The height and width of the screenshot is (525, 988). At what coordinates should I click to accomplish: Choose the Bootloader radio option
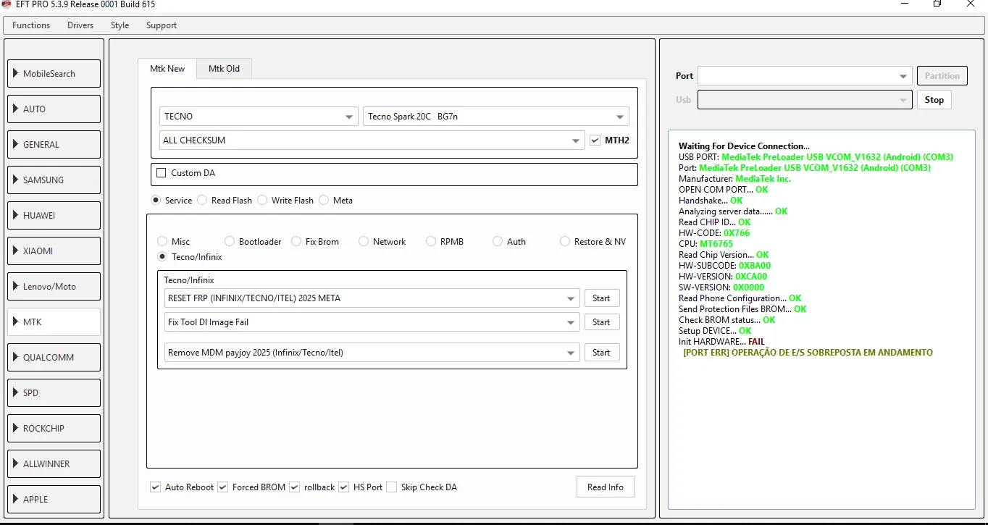coord(230,242)
